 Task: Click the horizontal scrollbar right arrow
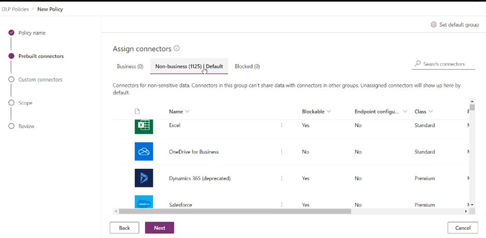pos(465,211)
